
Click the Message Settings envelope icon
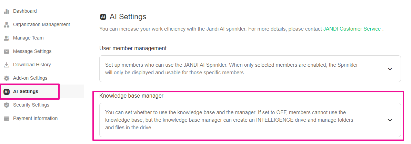pyautogui.click(x=7, y=52)
